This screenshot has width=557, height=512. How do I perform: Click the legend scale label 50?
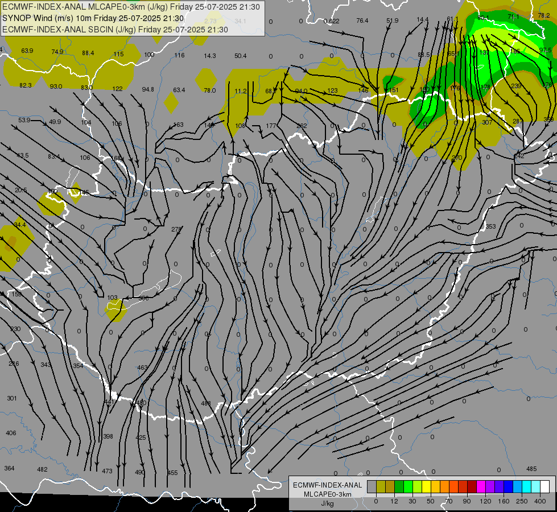click(x=431, y=501)
